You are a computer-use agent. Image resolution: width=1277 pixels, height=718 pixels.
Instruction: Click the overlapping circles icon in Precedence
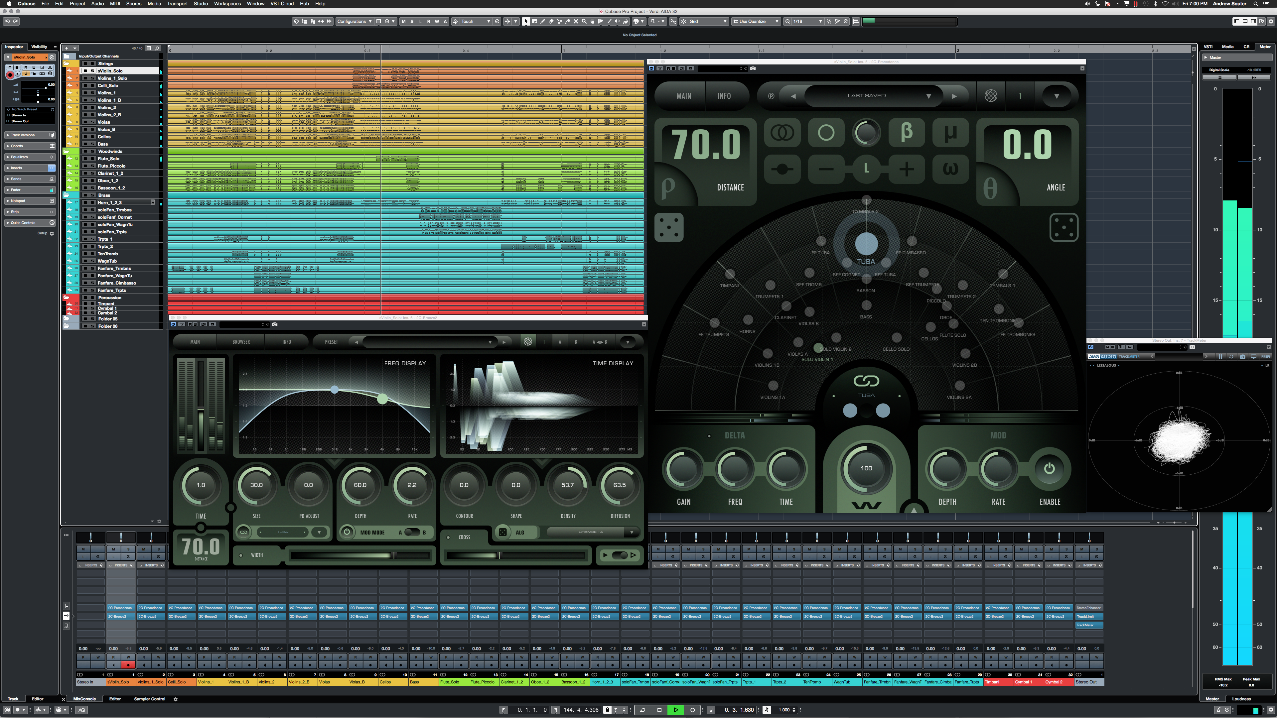pyautogui.click(x=782, y=132)
